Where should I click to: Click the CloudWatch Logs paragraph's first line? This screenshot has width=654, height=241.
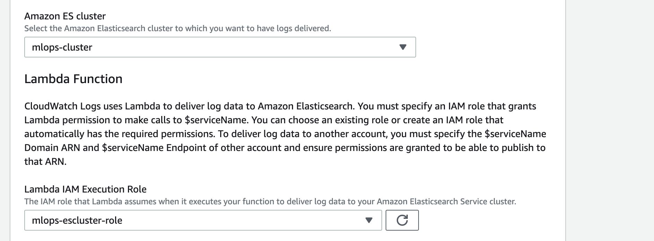280,106
